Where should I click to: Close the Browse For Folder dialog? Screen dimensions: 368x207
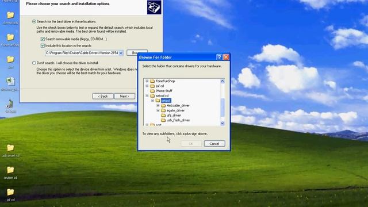(226, 57)
